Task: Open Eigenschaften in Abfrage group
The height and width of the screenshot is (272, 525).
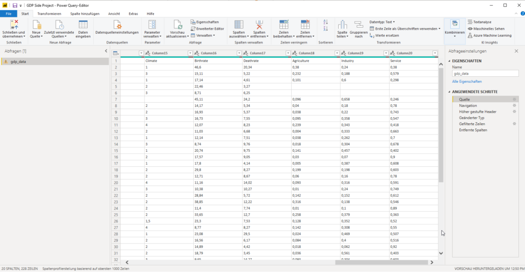Action: (205, 22)
